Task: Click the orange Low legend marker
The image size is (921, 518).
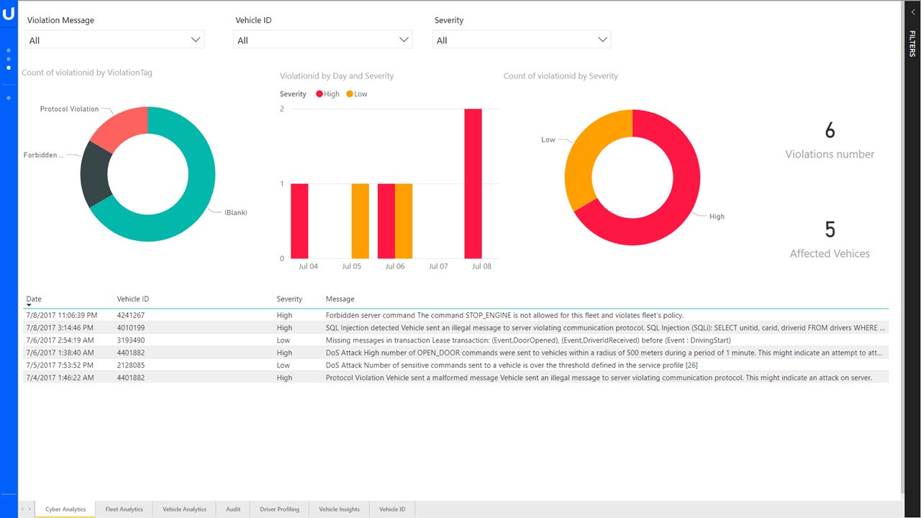Action: (x=350, y=94)
